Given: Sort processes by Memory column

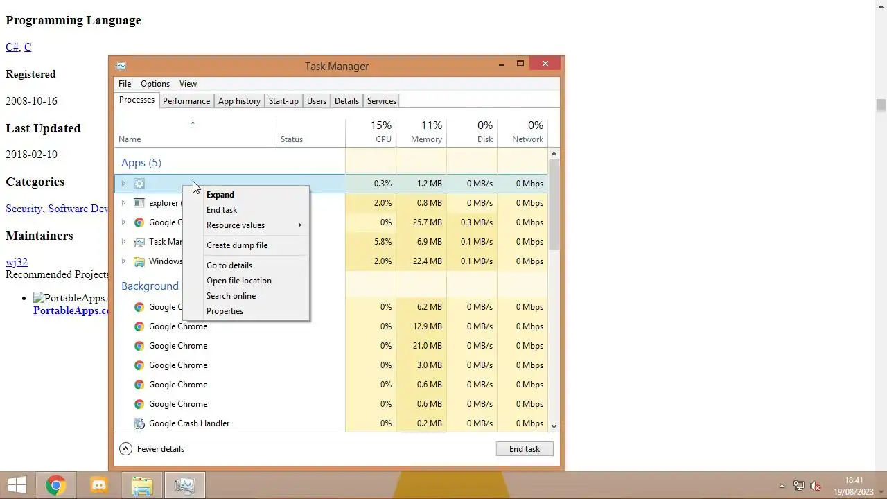Looking at the screenshot, I should coord(421,132).
